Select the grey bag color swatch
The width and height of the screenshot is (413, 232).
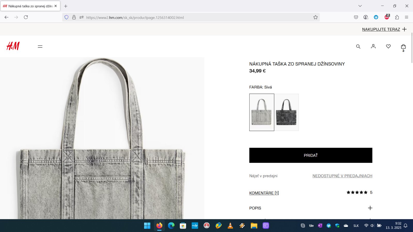click(x=262, y=112)
